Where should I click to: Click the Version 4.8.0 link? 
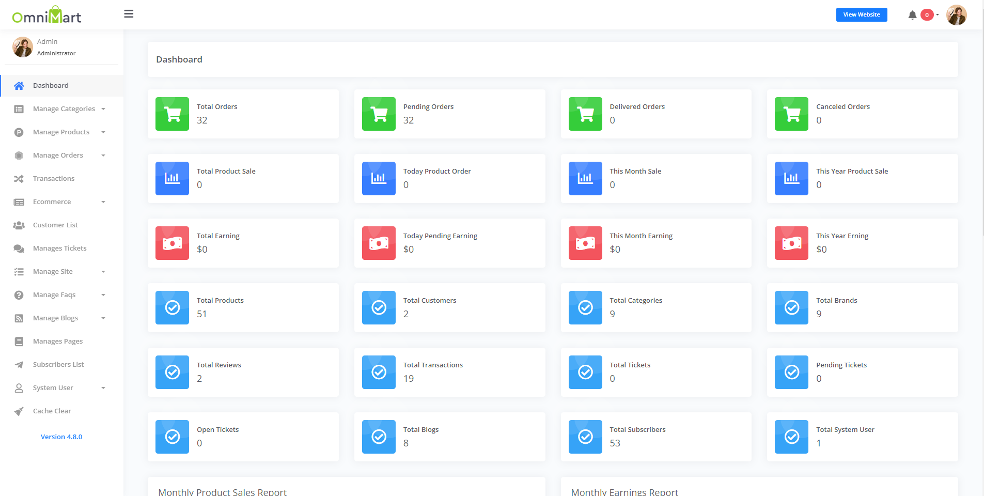click(x=61, y=437)
